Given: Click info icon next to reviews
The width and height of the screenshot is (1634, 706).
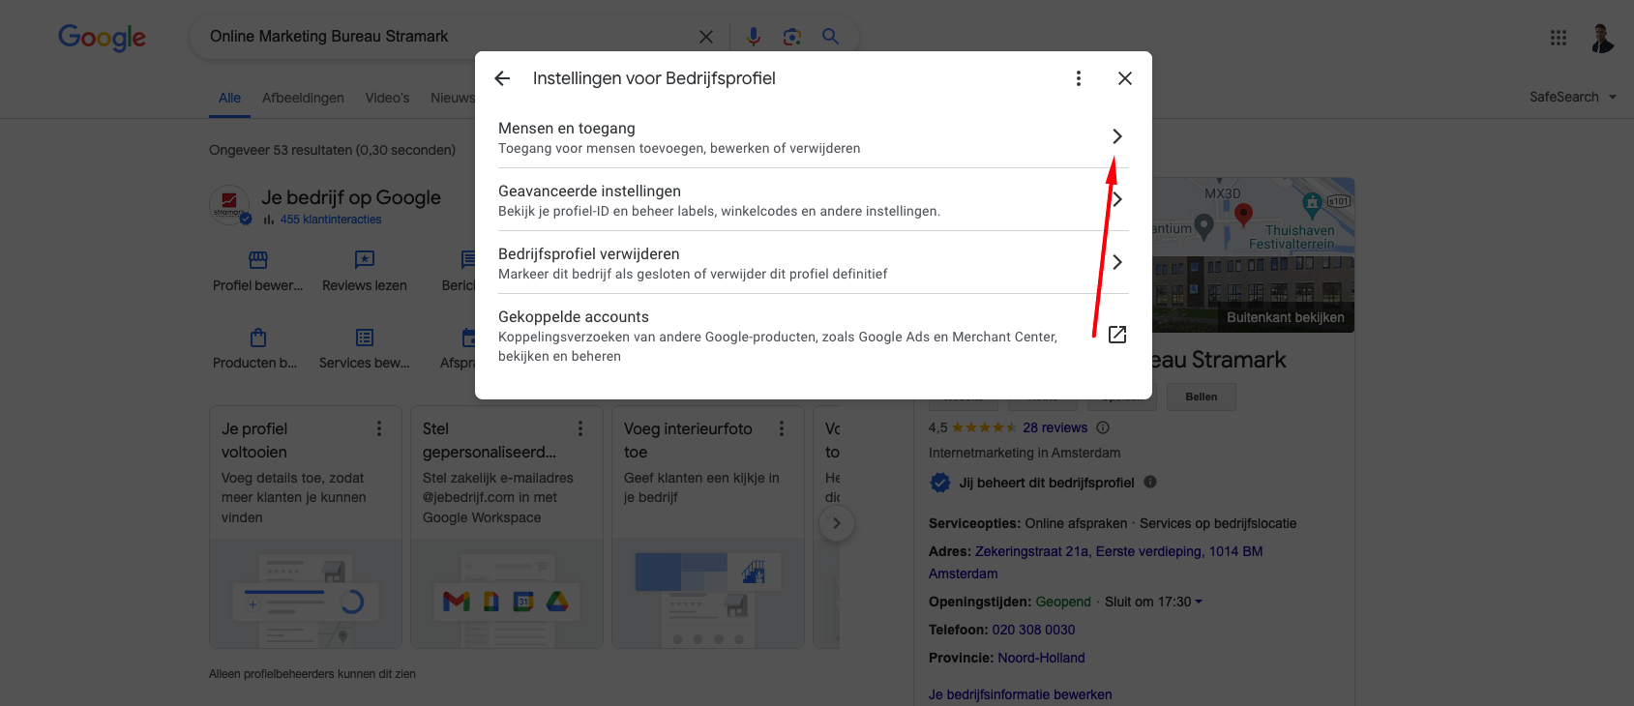Looking at the screenshot, I should click(1103, 427).
